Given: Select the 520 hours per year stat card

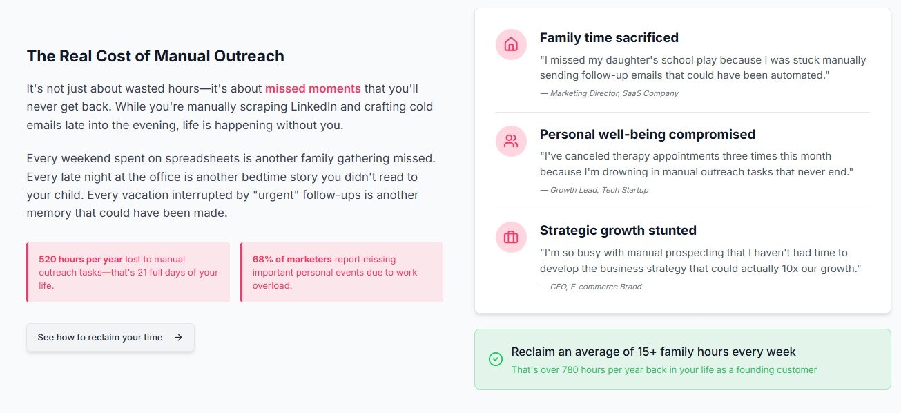Looking at the screenshot, I should 128,272.
